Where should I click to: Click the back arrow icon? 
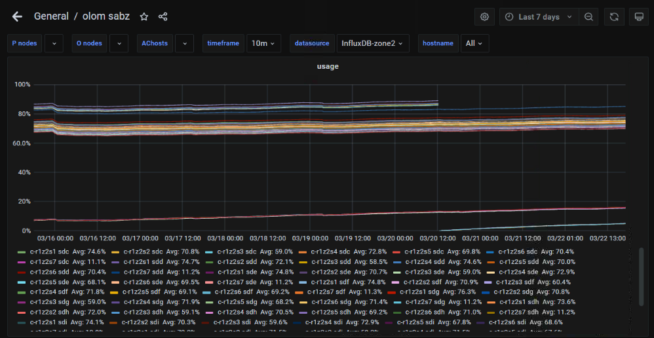pyautogui.click(x=17, y=16)
